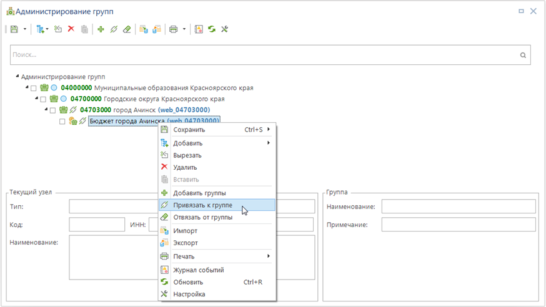Click the Event log icon in toolbar
546x307 pixels.
click(x=199, y=29)
